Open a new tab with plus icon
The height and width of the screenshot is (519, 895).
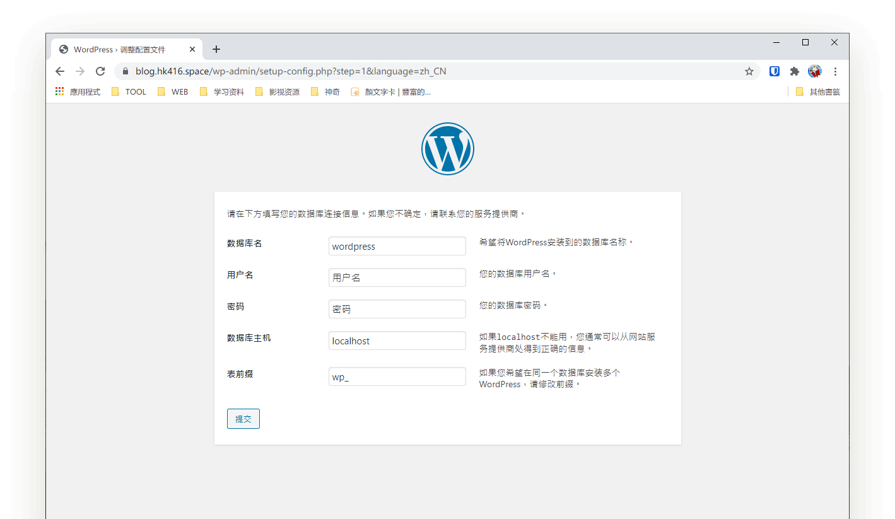point(216,49)
